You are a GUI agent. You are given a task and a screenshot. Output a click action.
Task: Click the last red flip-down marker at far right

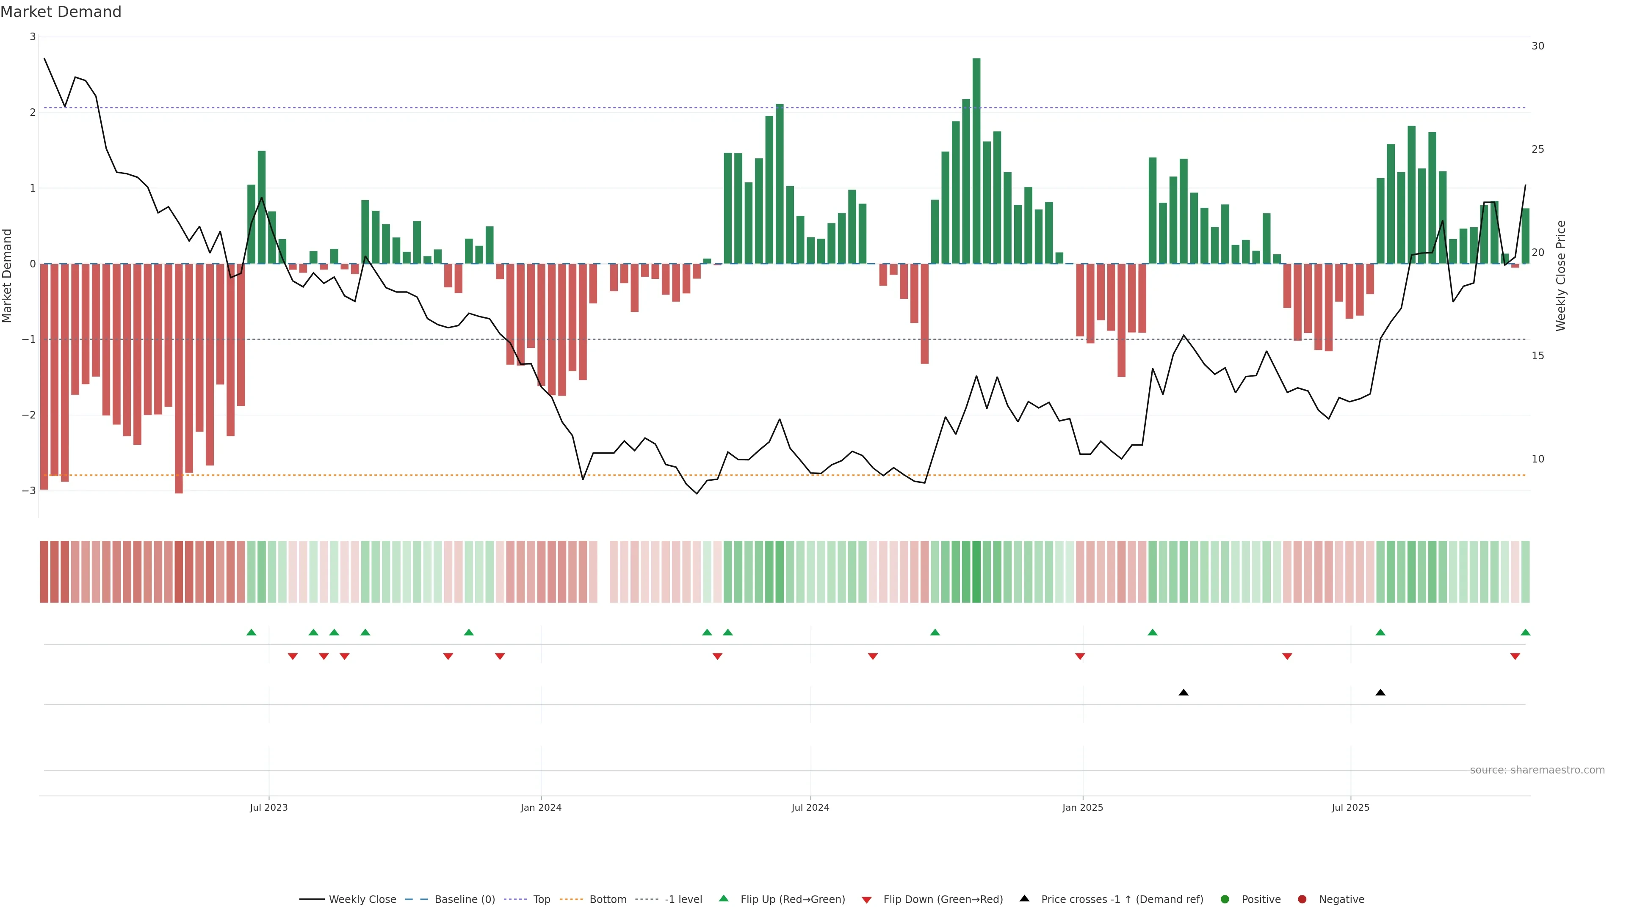1515,657
